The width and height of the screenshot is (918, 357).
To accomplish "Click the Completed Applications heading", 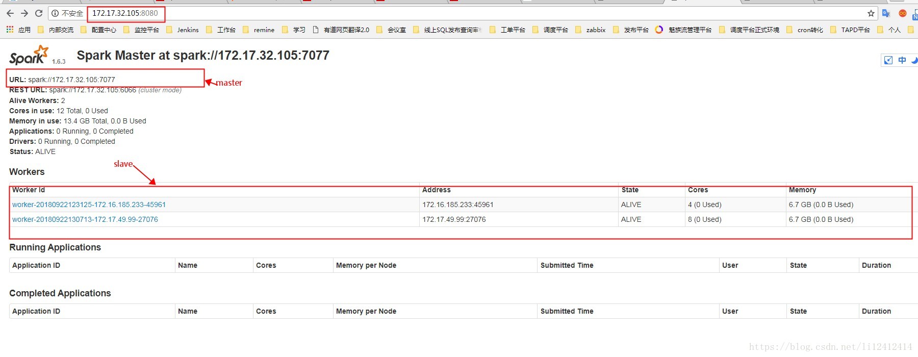I will (x=60, y=293).
